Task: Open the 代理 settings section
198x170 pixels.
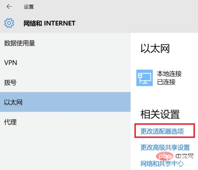Action: [x=10, y=122]
